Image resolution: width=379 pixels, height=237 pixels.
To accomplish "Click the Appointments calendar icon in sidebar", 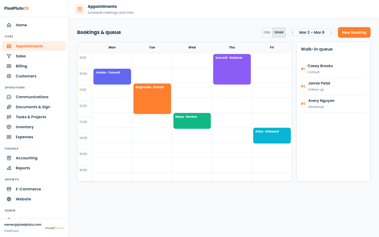I will click(x=9, y=46).
